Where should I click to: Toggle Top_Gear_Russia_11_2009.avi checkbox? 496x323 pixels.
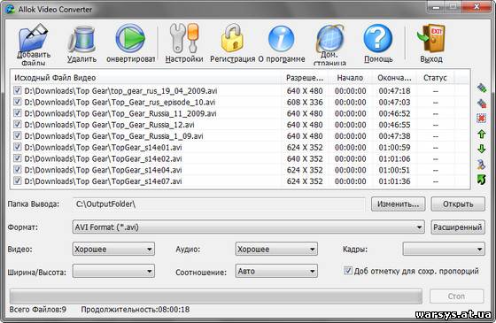point(18,113)
